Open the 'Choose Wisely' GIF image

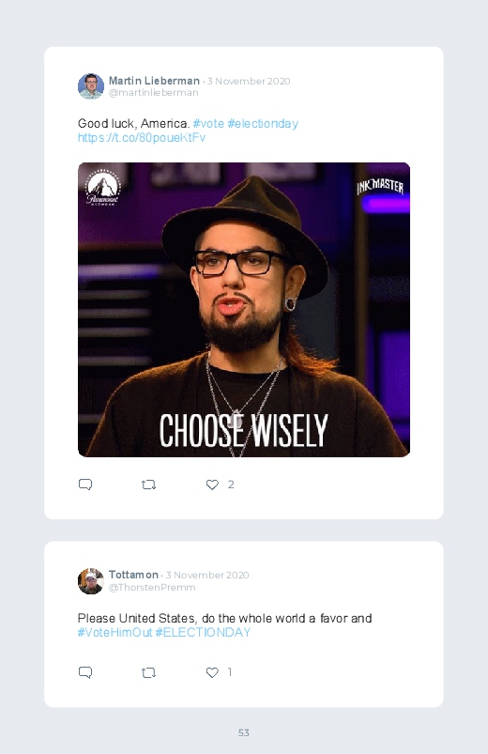(x=244, y=310)
